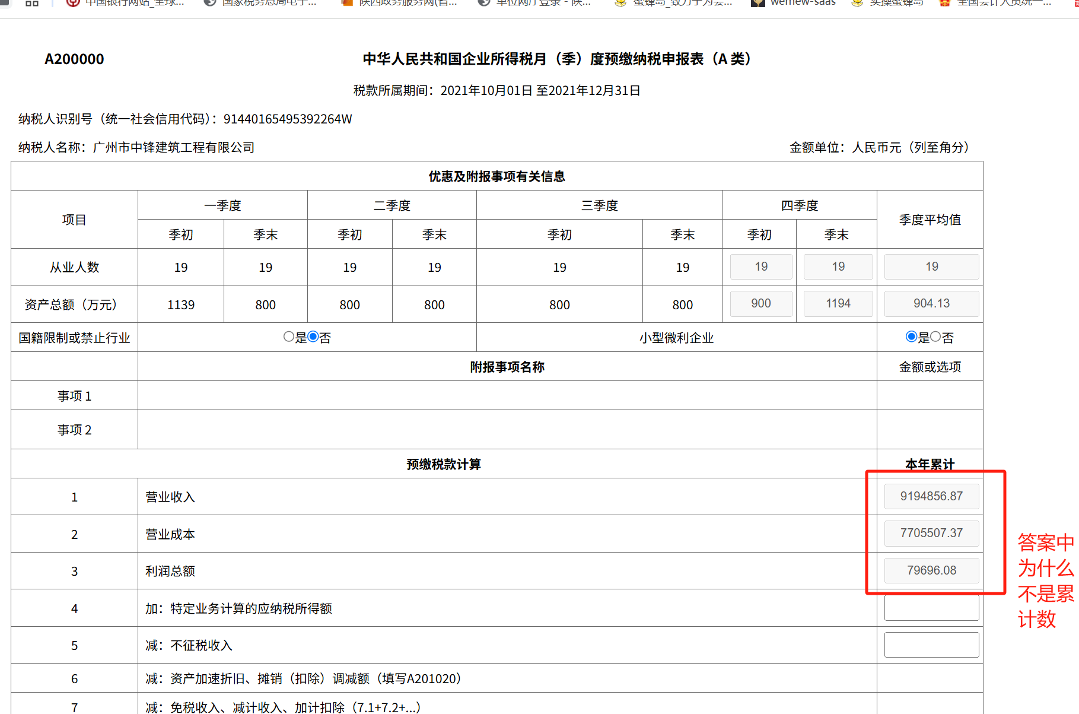Select 否 for 国籍限制或禁止行业

pos(313,337)
